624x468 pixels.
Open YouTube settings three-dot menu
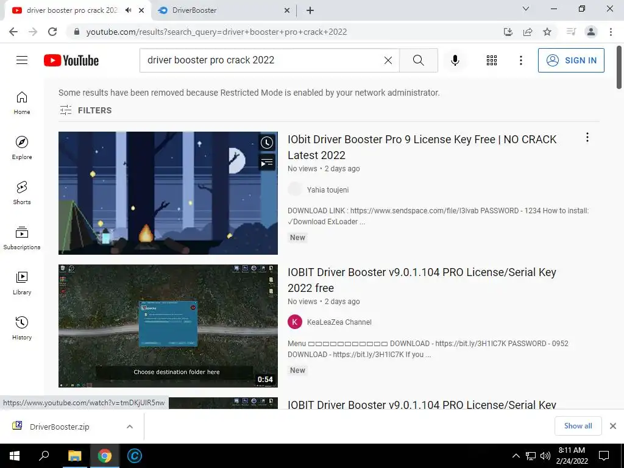520,60
